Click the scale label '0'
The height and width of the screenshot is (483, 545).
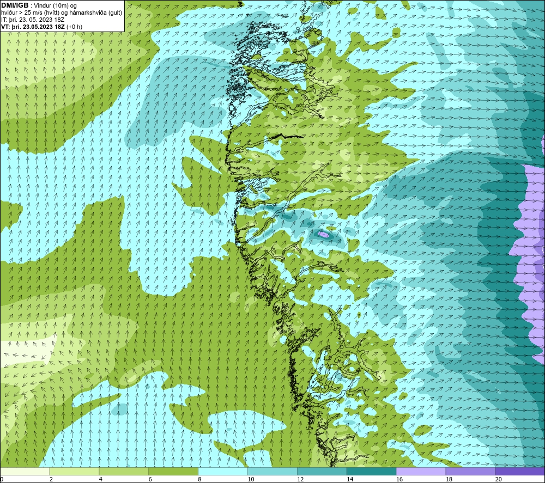[2, 479]
